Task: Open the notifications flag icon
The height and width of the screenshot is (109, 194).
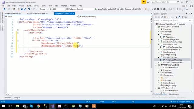Action: pyautogui.click(x=144, y=2)
